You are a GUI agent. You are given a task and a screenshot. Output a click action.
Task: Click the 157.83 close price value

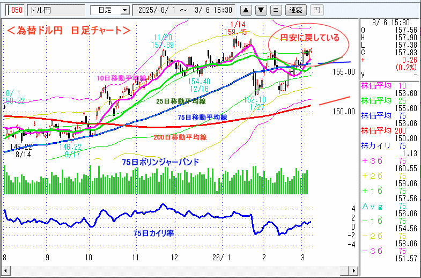(x=406, y=53)
